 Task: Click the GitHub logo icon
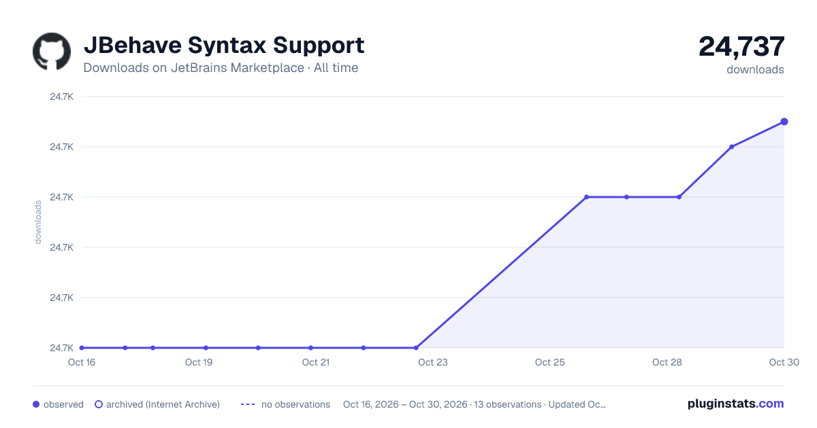(x=52, y=52)
